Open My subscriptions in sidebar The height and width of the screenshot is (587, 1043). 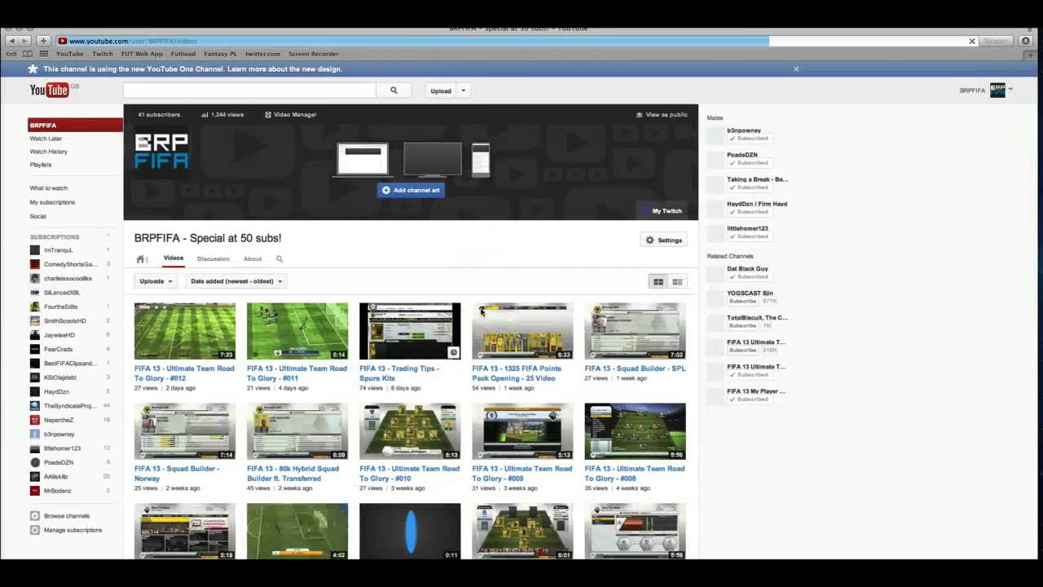point(52,202)
